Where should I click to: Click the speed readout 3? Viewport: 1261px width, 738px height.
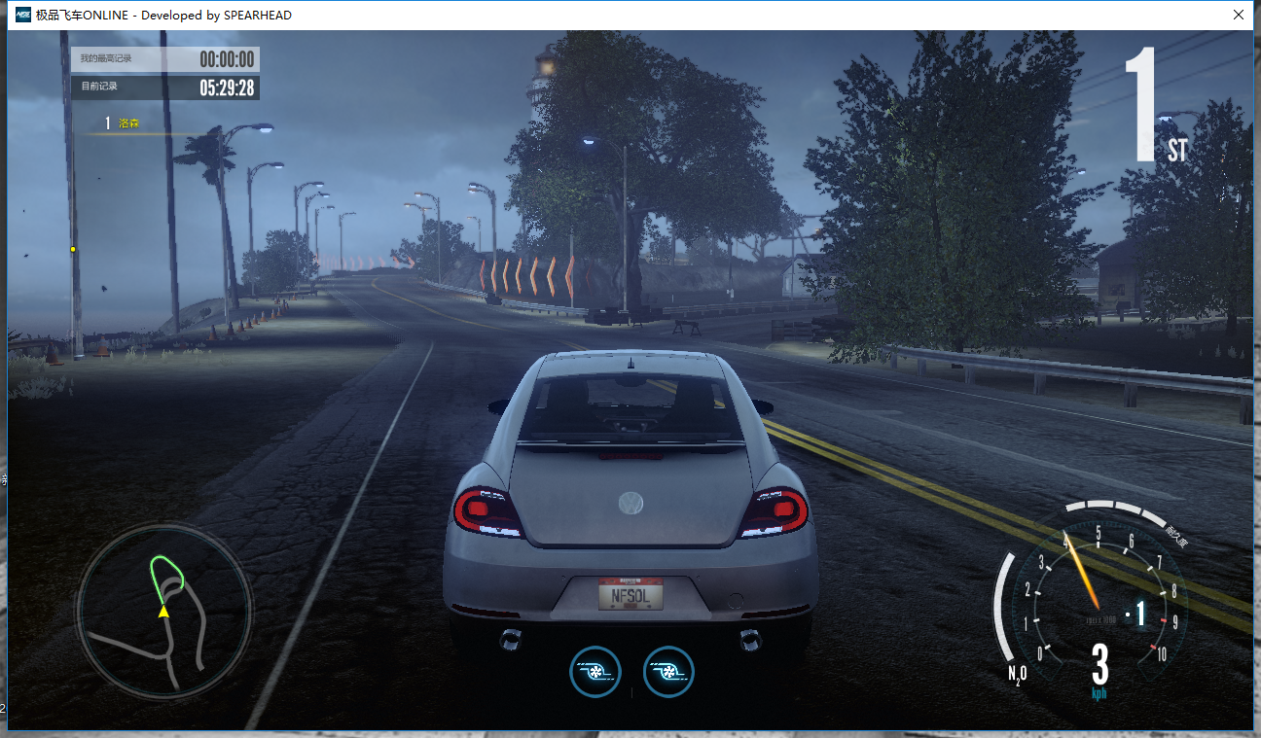(1099, 665)
